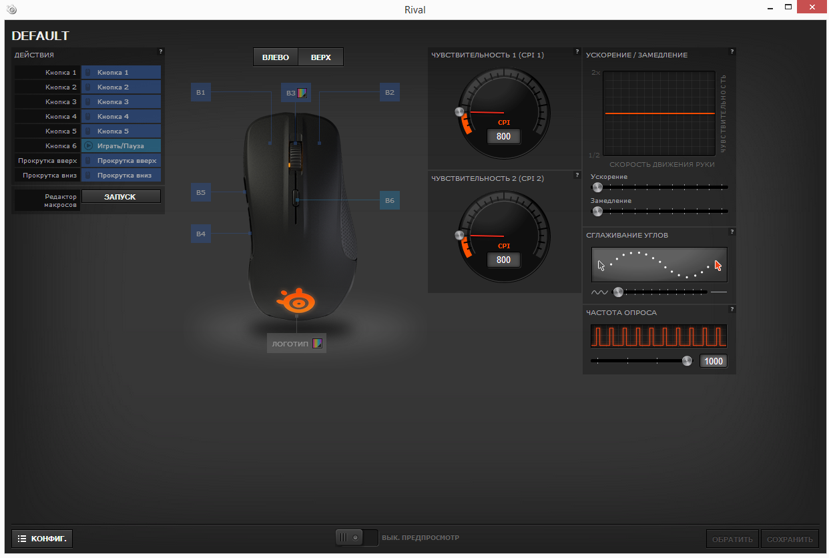Open assignment for Кнопка 5

(x=121, y=131)
